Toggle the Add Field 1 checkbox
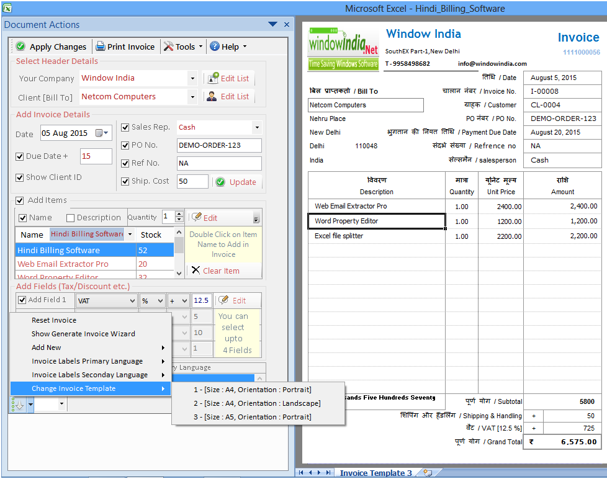 (22, 300)
